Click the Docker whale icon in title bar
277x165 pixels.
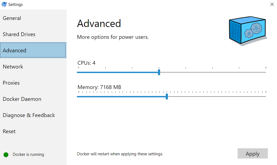[4, 4]
